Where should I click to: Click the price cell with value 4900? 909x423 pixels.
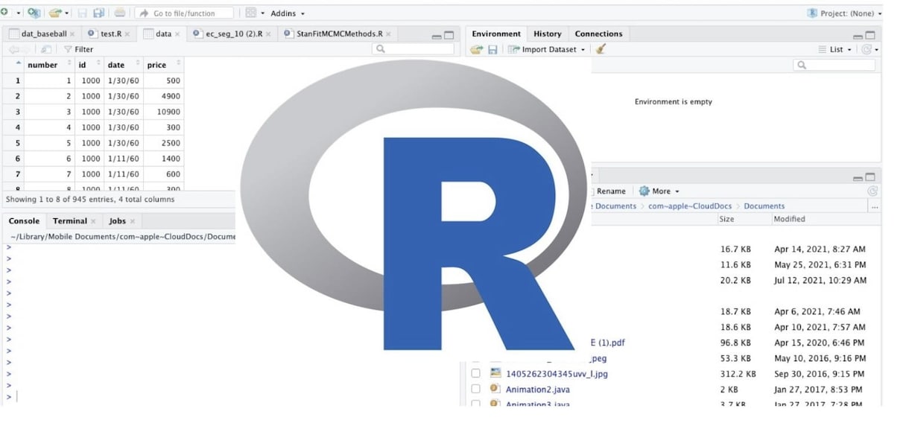point(163,96)
